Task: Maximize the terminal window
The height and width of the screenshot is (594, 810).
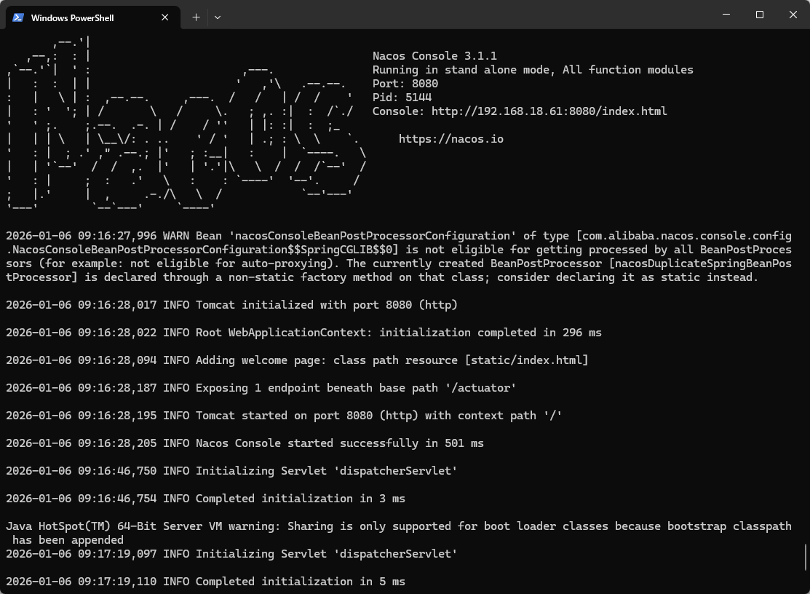Action: coord(759,15)
